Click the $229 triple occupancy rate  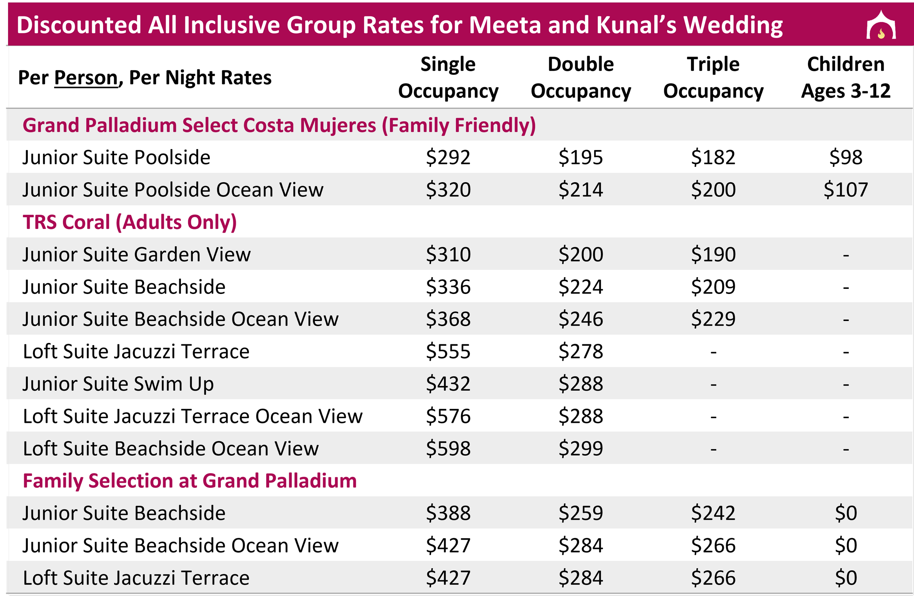coord(713,319)
